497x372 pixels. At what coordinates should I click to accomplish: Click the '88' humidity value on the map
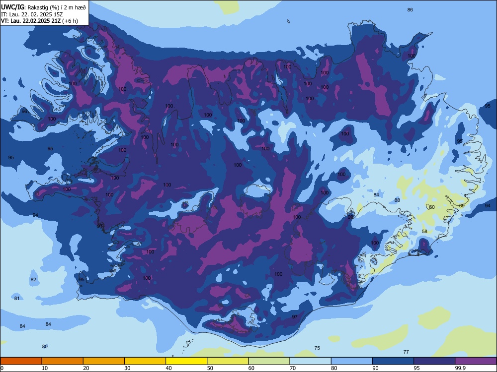pyautogui.click(x=397, y=200)
